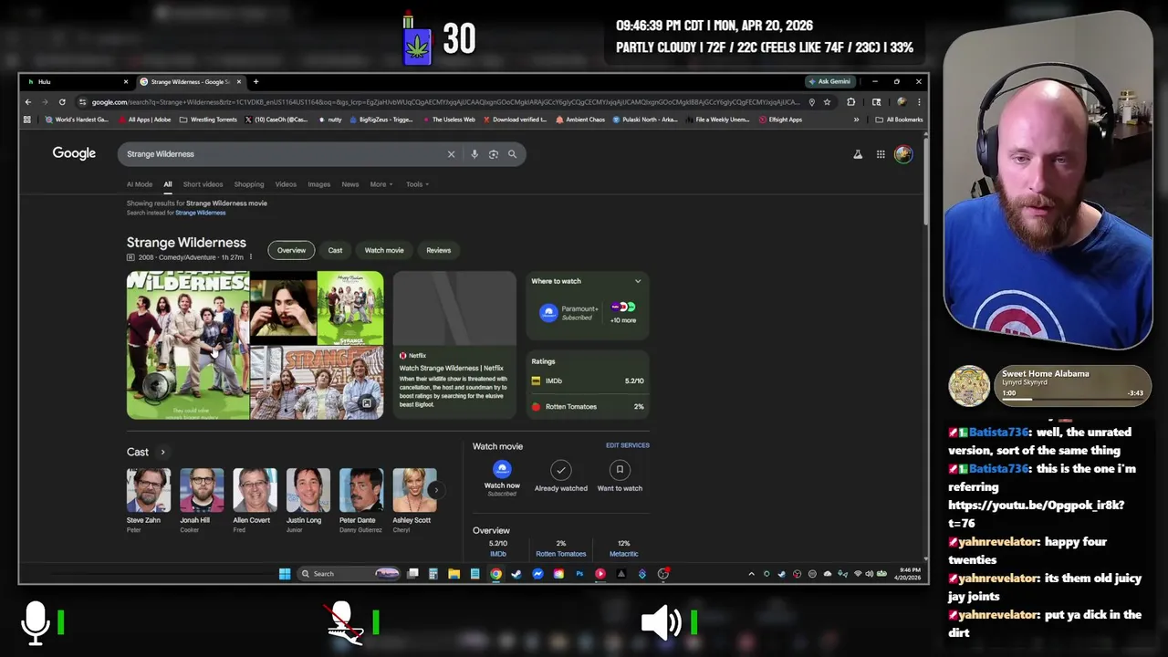Select Steve Zahn cast photo
This screenshot has width=1168, height=657.
[148, 490]
